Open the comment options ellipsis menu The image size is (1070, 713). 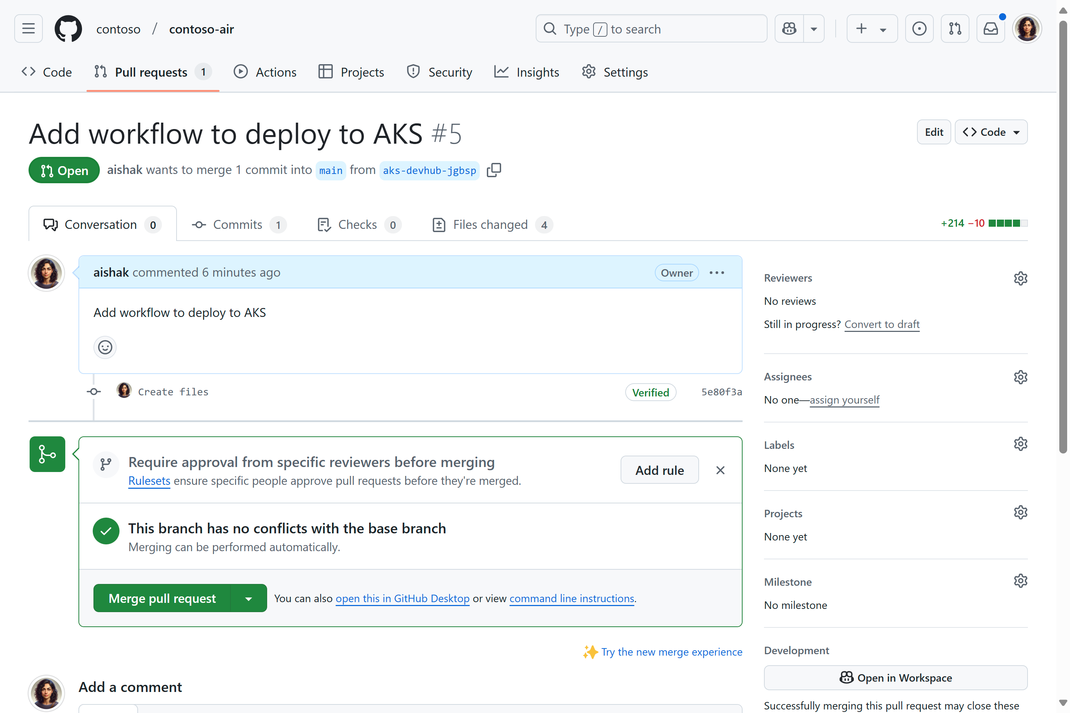pos(717,273)
